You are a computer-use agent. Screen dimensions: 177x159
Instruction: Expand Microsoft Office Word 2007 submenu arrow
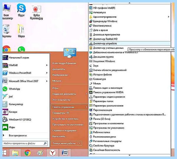tap(47, 81)
